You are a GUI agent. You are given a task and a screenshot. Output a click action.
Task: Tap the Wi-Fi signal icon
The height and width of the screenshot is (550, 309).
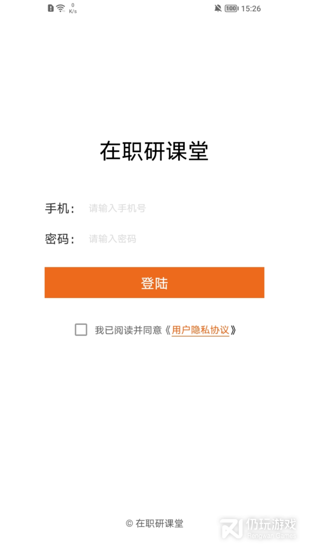[61, 8]
